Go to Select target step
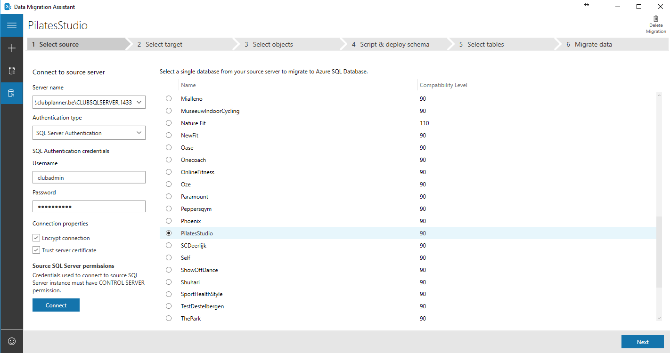Viewport: 670px width, 353px height. tap(163, 44)
